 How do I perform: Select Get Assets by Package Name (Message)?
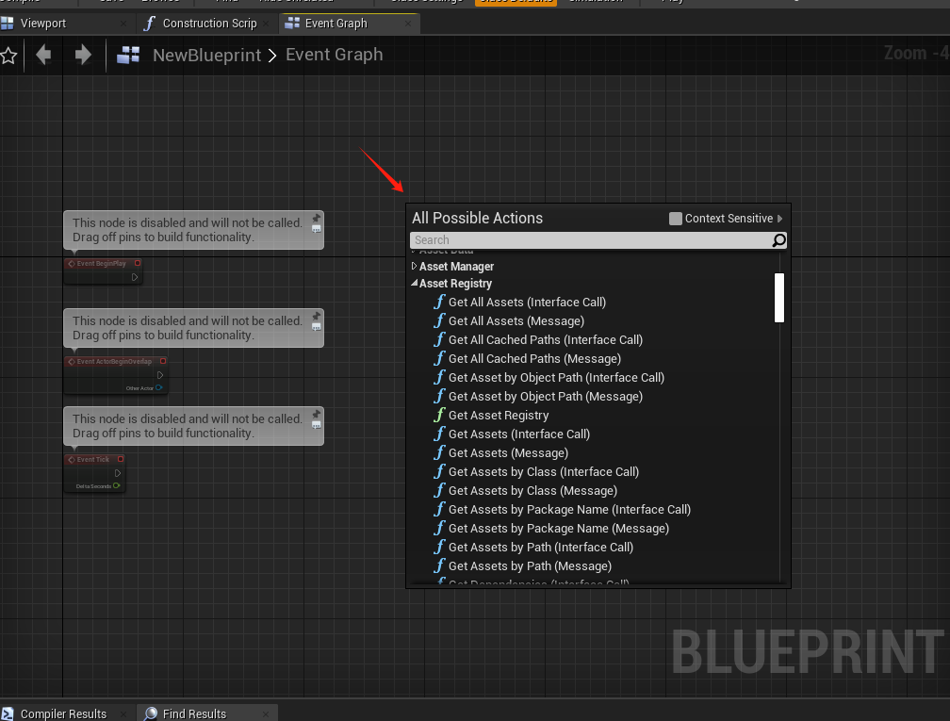point(559,528)
